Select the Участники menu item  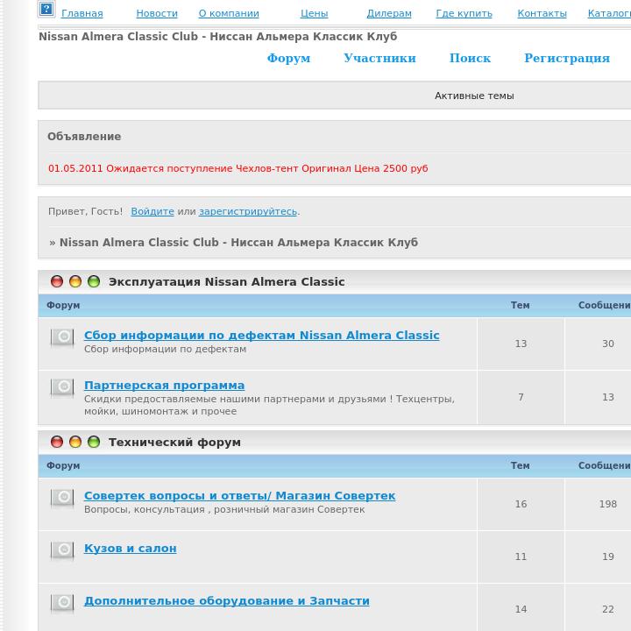379,58
